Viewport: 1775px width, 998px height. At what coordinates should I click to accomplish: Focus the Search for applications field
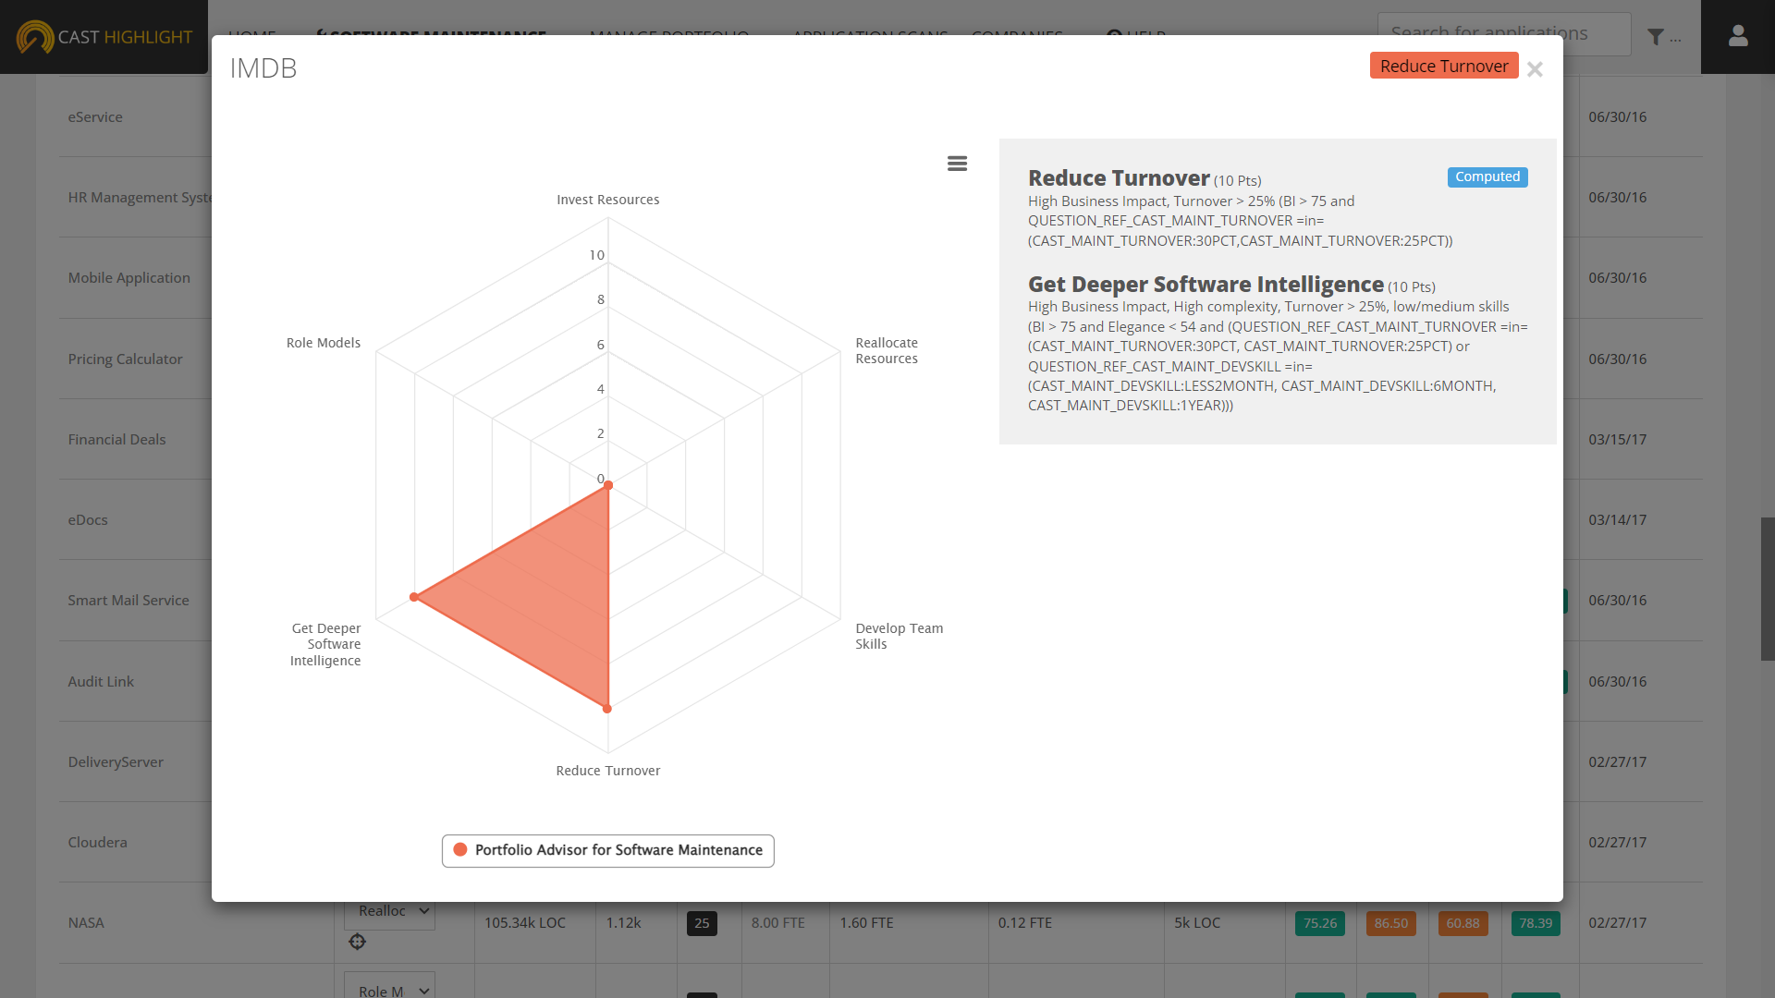click(x=1503, y=33)
